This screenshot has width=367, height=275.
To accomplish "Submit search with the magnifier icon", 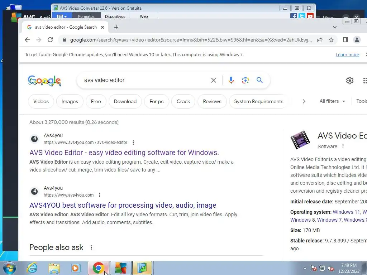I will click(x=259, y=80).
